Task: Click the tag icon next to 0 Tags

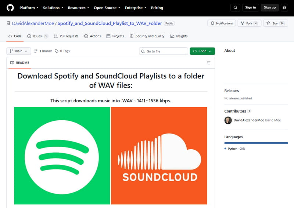Action: pyautogui.click(x=57, y=51)
